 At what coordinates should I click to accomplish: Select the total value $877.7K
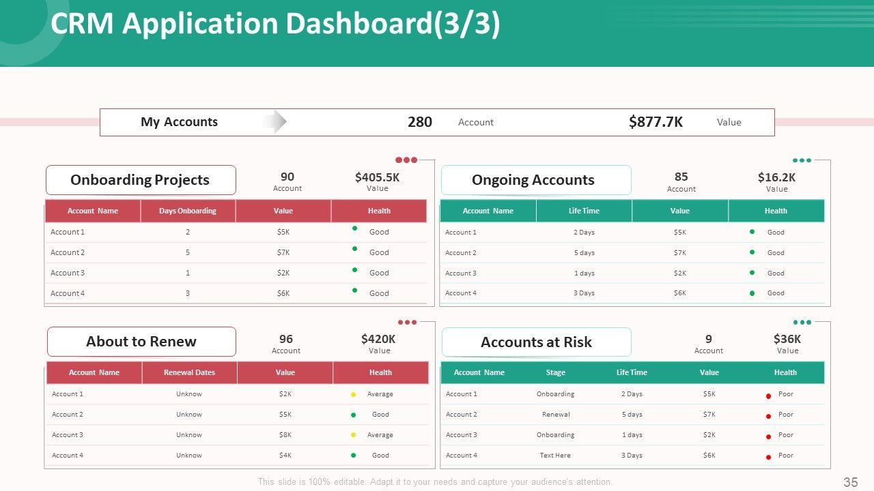click(x=655, y=122)
